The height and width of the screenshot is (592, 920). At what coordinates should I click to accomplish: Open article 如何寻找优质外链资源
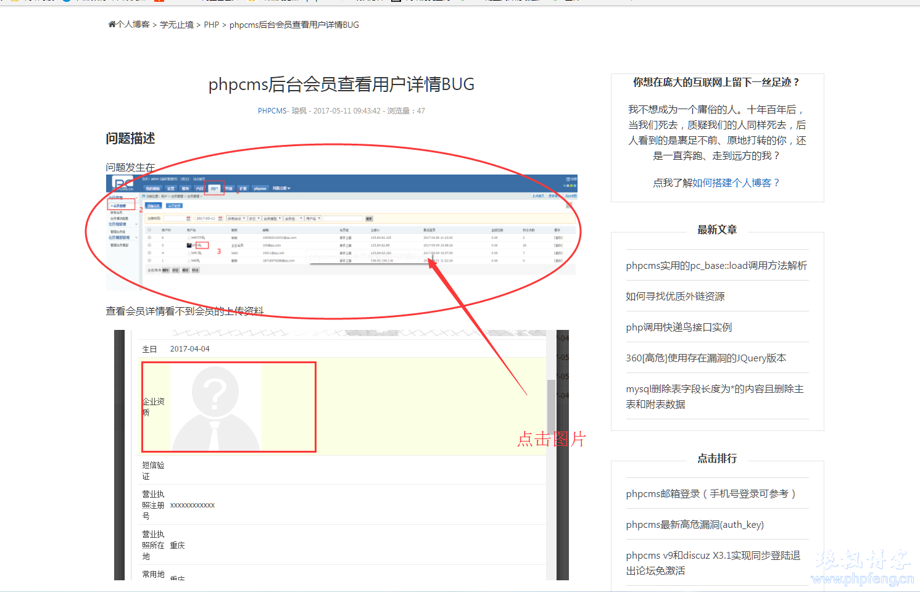click(x=675, y=296)
